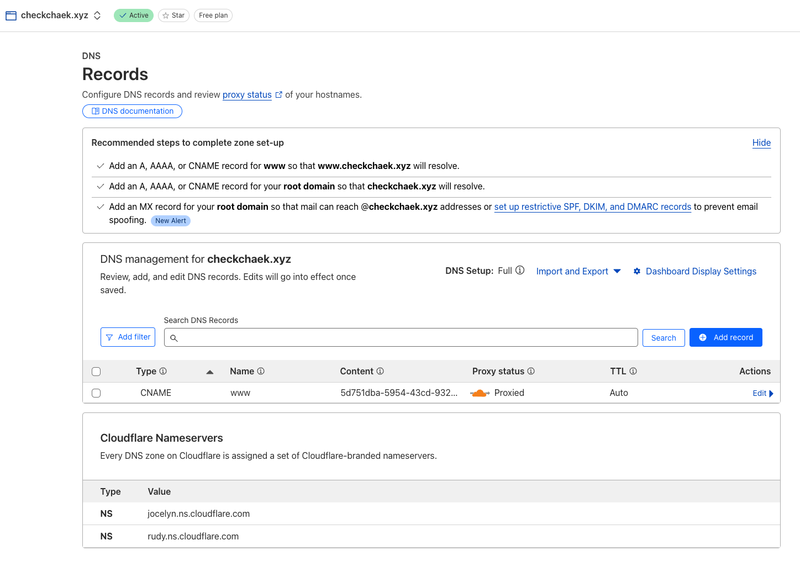800x572 pixels.
Task: Expand Edit for the www record
Action: [763, 393]
